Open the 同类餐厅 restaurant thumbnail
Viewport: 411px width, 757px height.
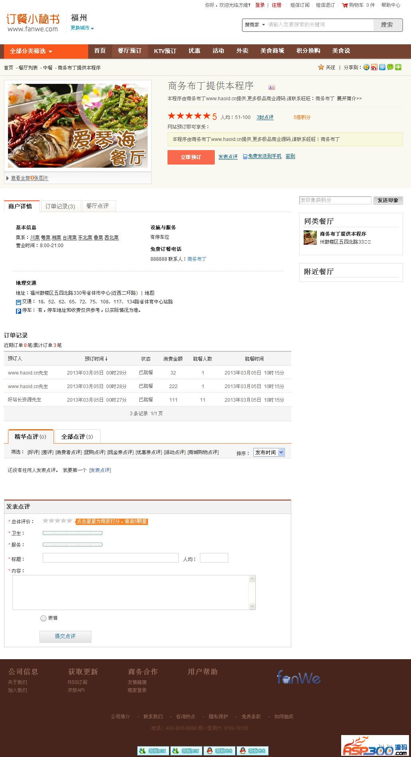pos(310,238)
